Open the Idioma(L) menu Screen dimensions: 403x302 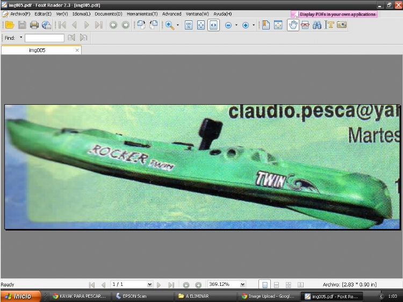pos(82,14)
